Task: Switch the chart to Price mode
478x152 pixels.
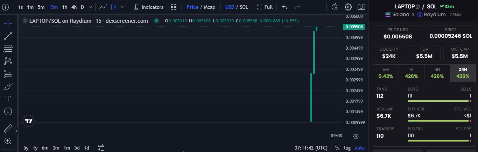Action: tap(192, 7)
